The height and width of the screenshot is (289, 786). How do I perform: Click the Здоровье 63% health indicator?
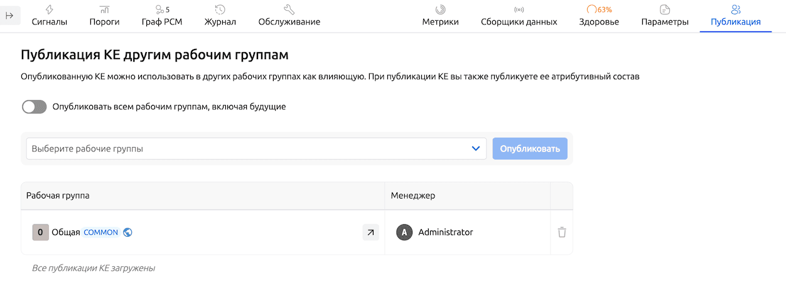click(599, 16)
